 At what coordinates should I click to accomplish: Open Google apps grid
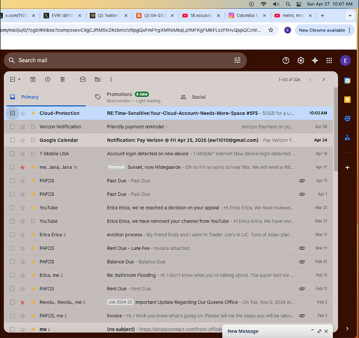click(329, 60)
